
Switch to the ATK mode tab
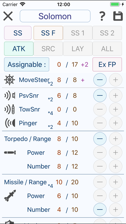(x=19, y=49)
